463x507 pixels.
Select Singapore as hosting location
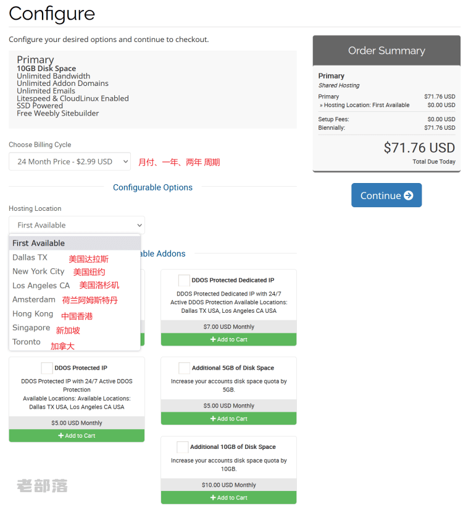tap(31, 328)
